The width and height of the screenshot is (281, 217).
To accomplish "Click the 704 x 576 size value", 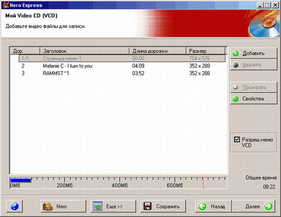I will click(x=200, y=58).
